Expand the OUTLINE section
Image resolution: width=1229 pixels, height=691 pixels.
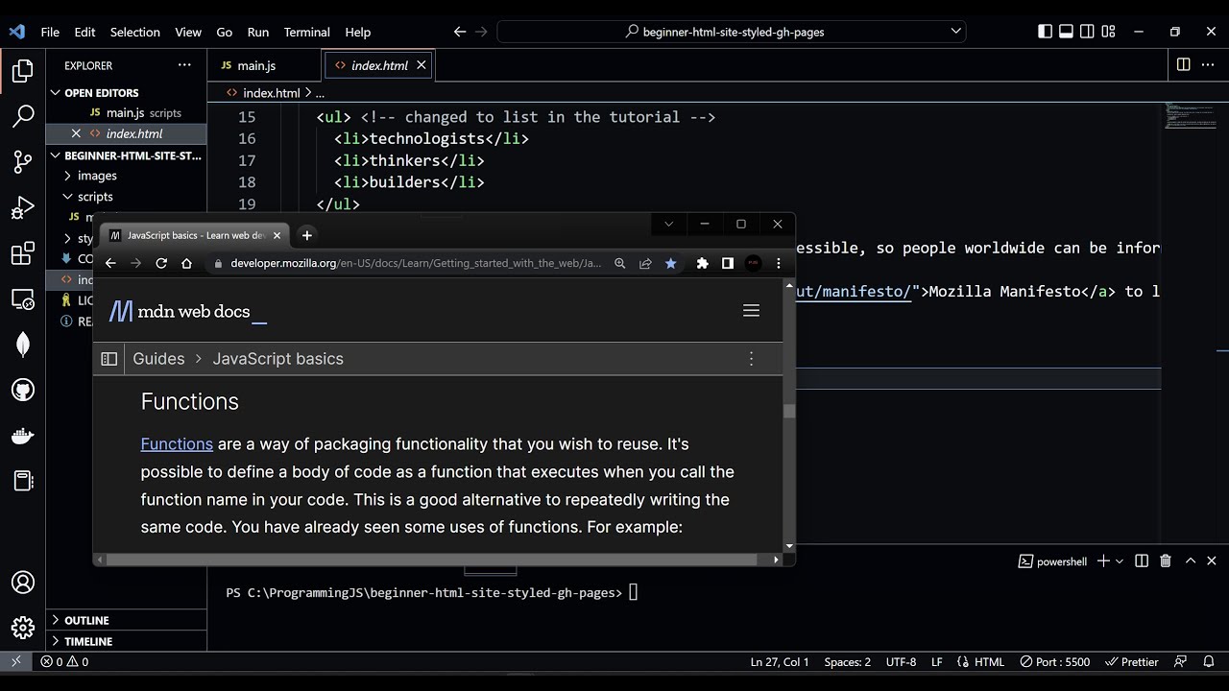86,620
